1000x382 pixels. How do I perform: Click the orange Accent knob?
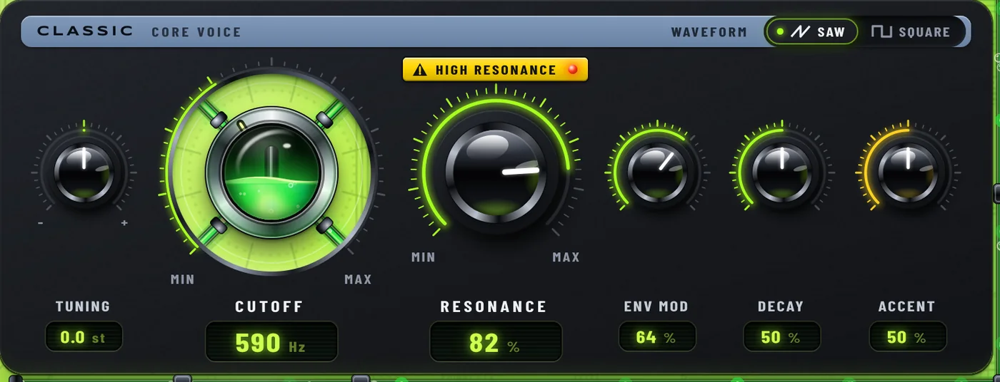[x=908, y=172]
